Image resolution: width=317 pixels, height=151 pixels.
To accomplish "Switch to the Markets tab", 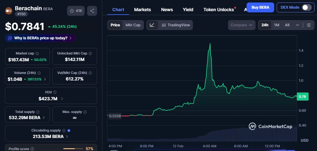I will pyautogui.click(x=143, y=10).
